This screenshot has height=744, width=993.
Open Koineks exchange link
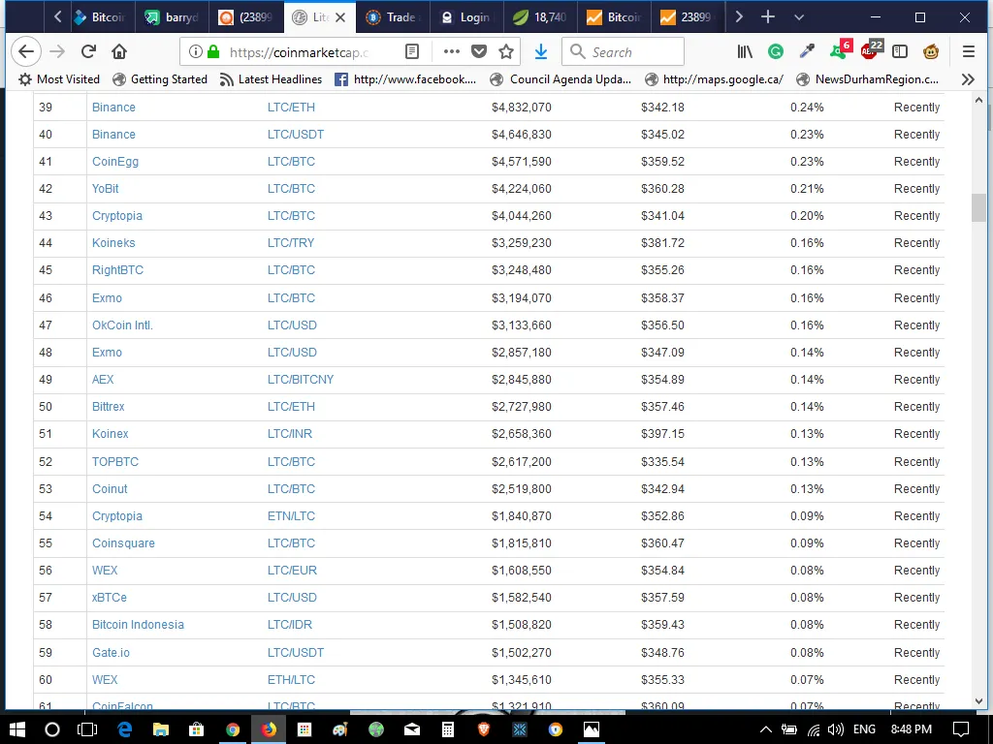113,243
